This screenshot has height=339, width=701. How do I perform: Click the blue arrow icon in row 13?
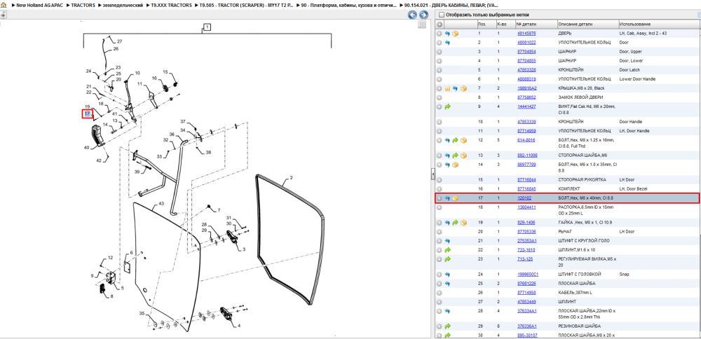coord(447,155)
